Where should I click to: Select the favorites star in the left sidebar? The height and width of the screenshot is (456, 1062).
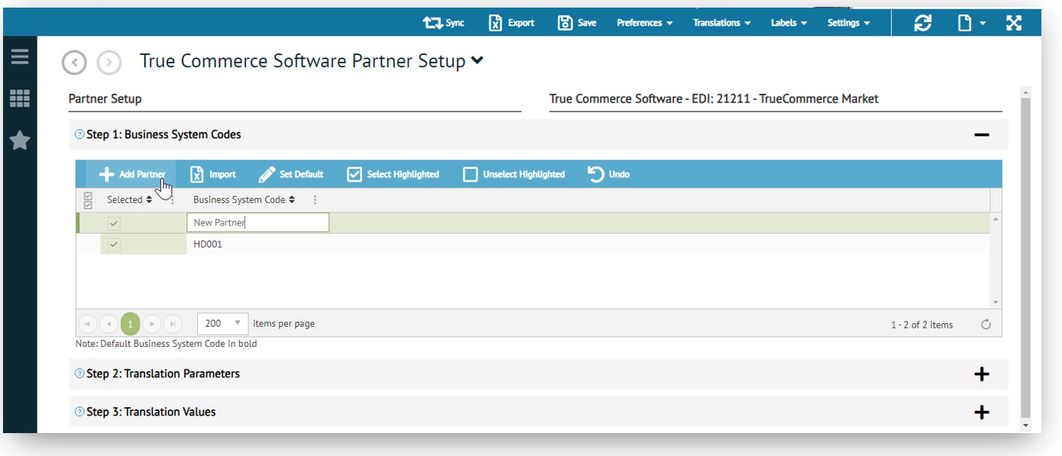(x=20, y=140)
